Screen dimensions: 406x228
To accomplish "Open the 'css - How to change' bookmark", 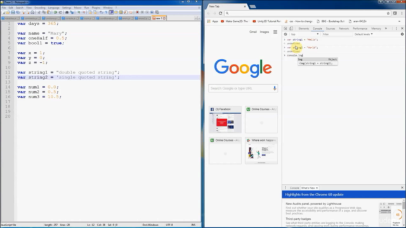I will click(299, 21).
